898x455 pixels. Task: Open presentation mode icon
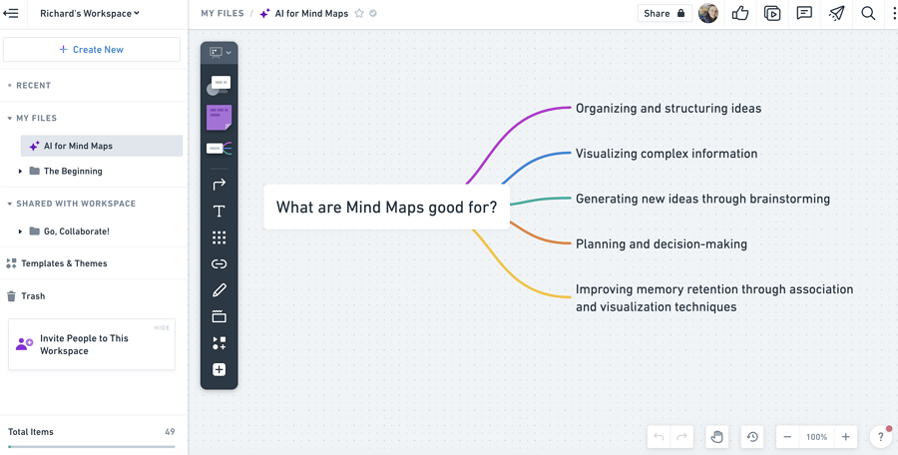tap(772, 14)
